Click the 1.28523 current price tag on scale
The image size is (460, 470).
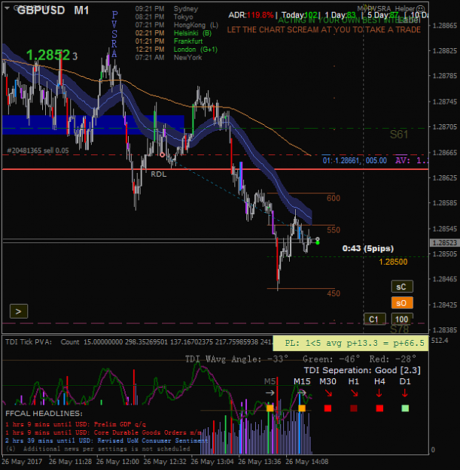click(444, 242)
